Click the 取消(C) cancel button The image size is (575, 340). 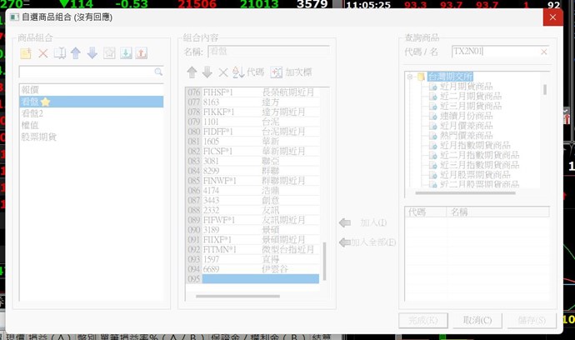476,320
